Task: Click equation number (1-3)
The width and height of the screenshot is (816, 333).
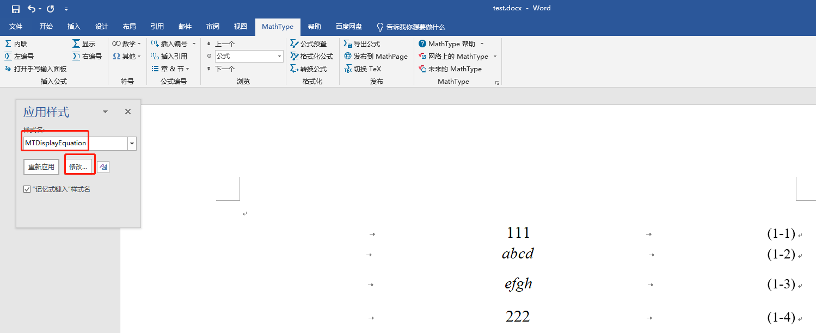Action: click(781, 284)
